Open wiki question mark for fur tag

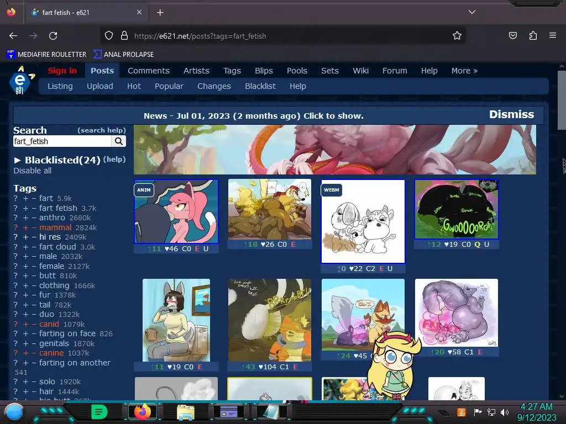15,295
